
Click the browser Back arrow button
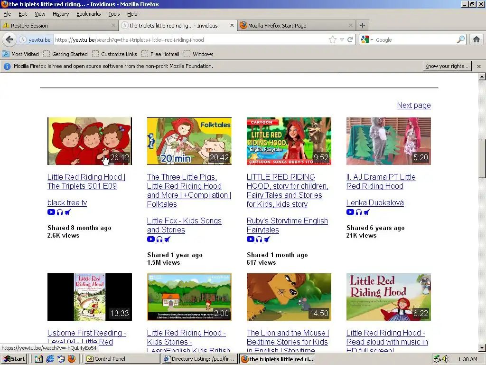pyautogui.click(x=9, y=40)
